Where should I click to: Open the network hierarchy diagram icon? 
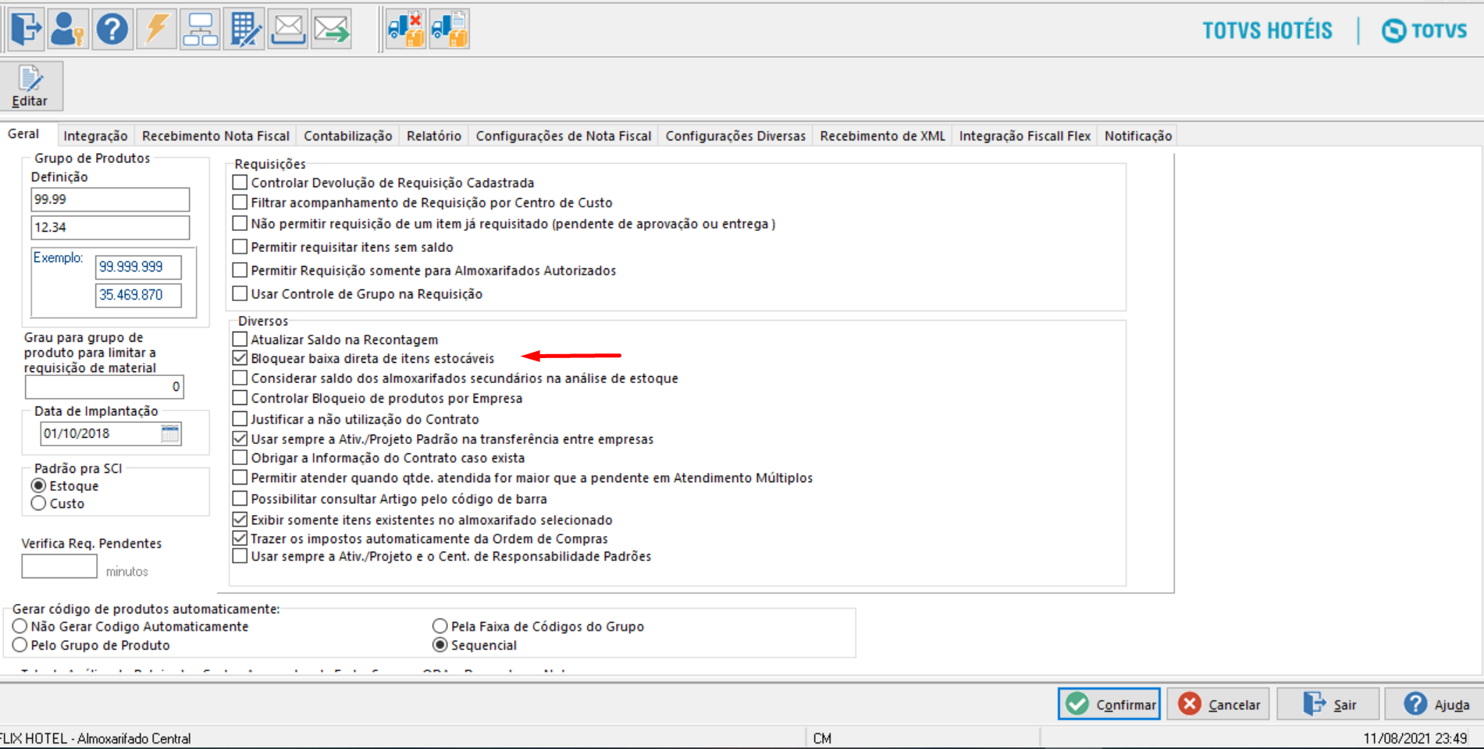click(x=200, y=30)
